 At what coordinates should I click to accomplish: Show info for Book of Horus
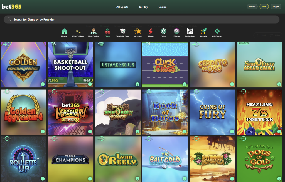(x=185, y=132)
